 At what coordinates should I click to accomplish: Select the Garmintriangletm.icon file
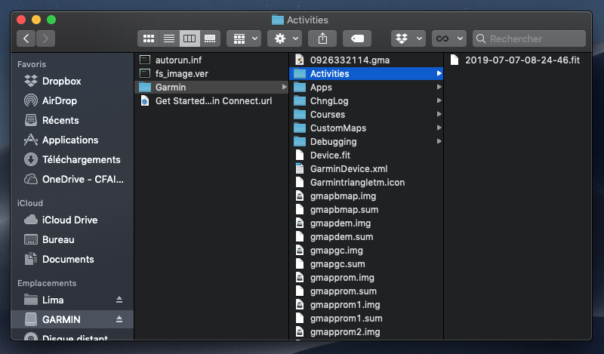(x=366, y=182)
